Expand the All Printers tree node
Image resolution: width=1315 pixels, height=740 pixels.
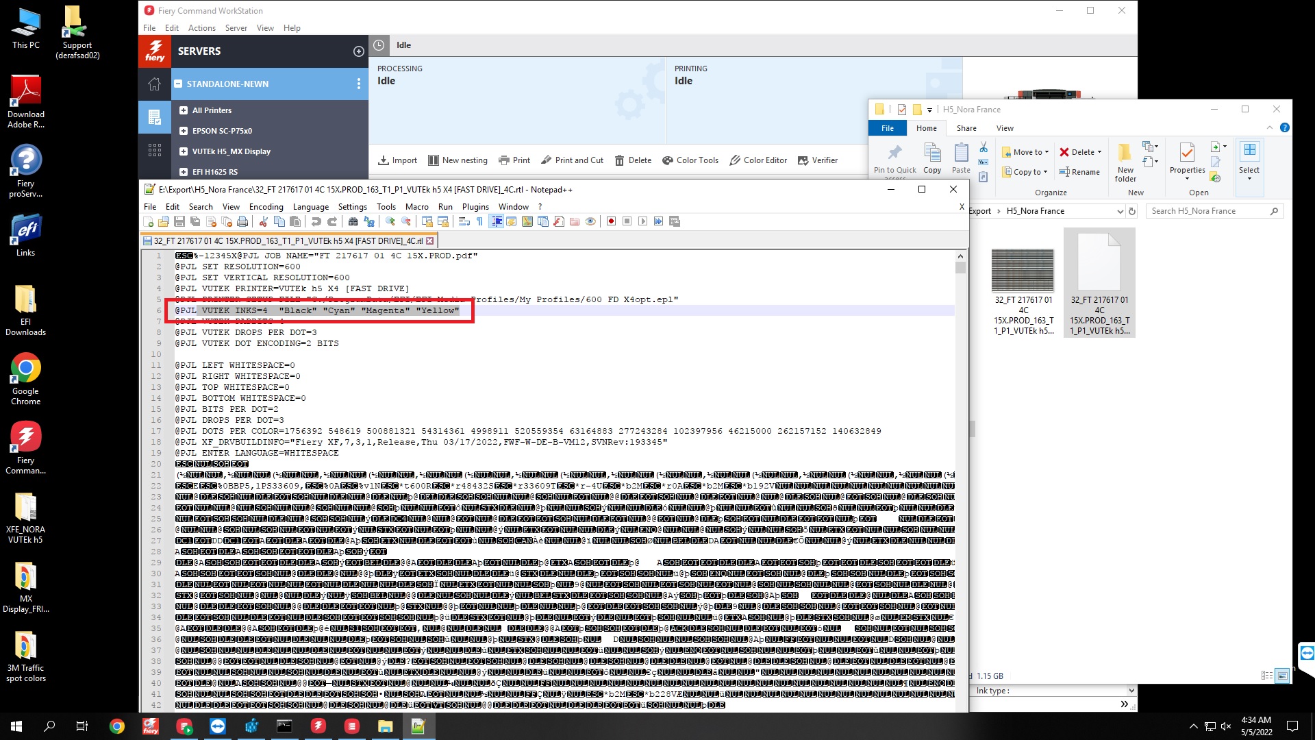point(184,110)
